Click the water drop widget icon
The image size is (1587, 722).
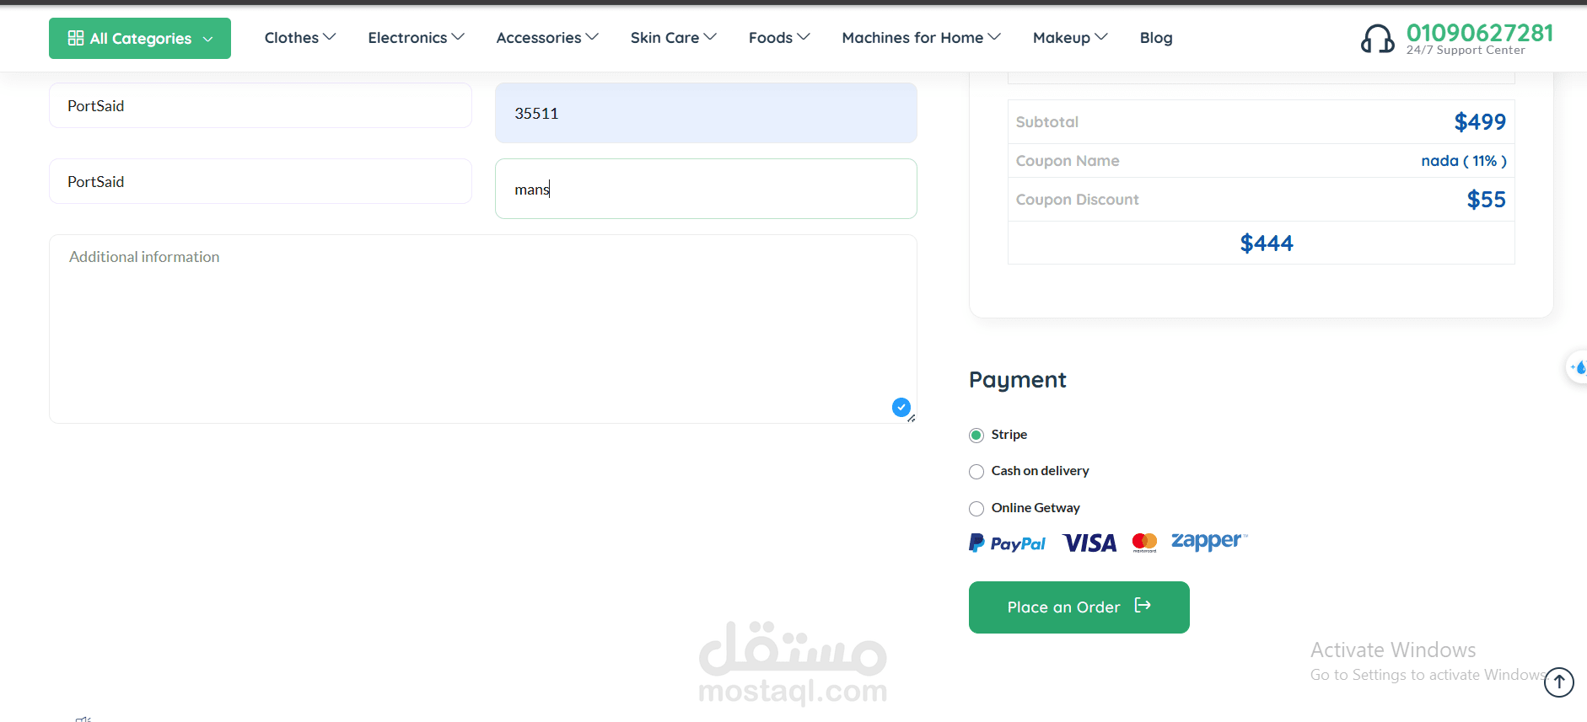click(x=1578, y=367)
